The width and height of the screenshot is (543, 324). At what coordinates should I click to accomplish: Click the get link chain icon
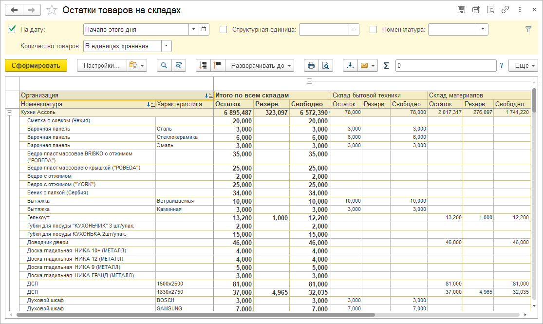[x=506, y=10]
